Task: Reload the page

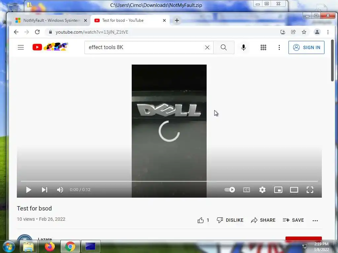Action: [x=37, y=32]
